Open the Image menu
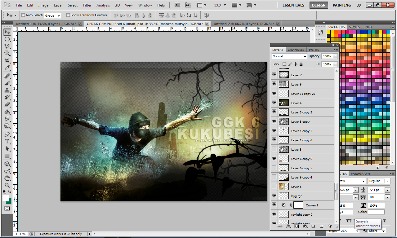Screen dimensions: 397x238 click(43, 5)
